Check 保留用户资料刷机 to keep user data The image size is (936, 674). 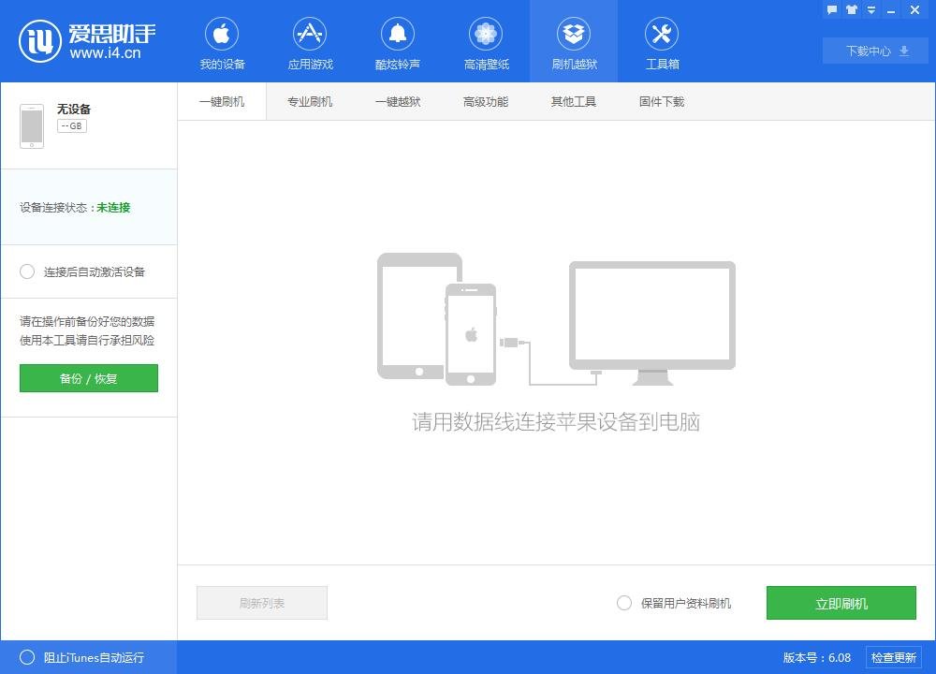[x=623, y=603]
